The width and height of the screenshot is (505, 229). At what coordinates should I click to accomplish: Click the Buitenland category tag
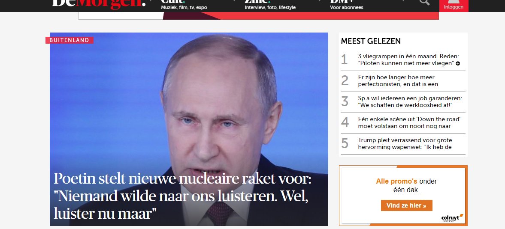(69, 40)
